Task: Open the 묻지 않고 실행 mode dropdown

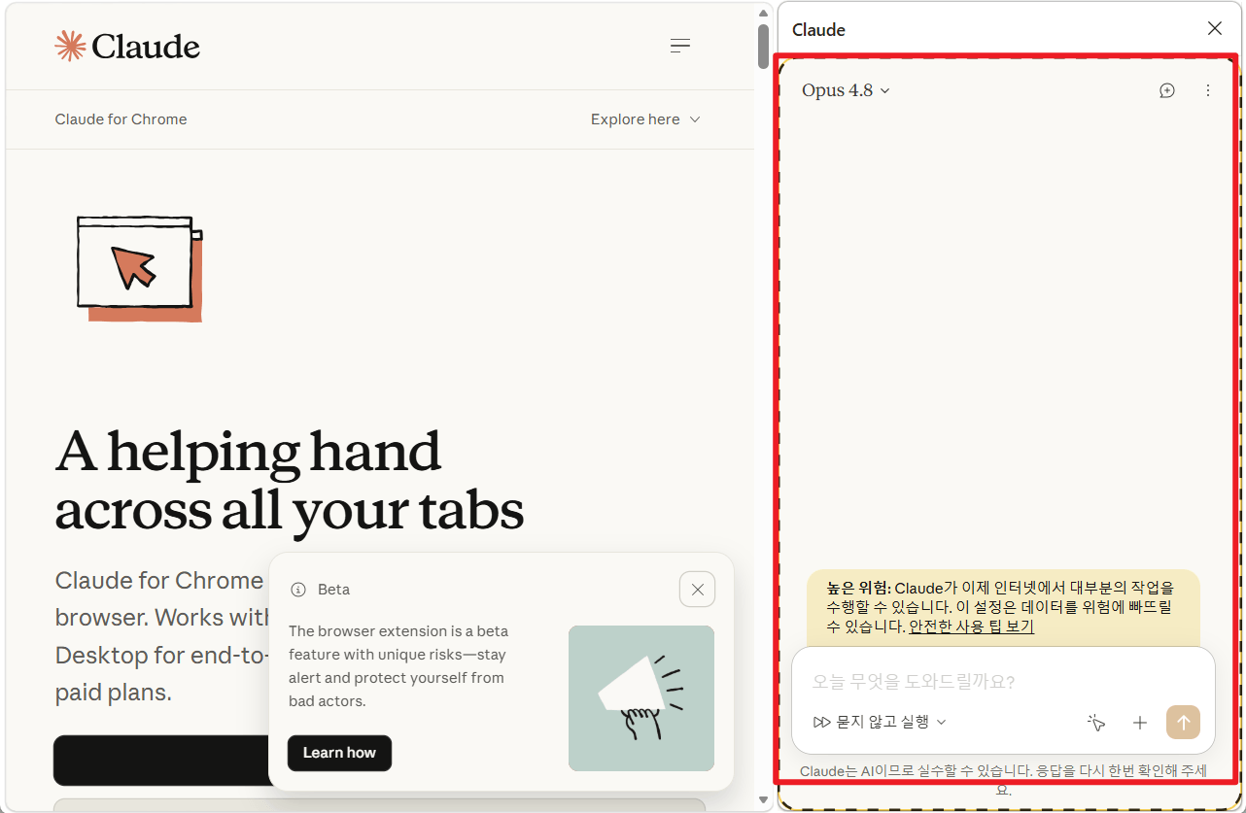Action: tap(880, 722)
